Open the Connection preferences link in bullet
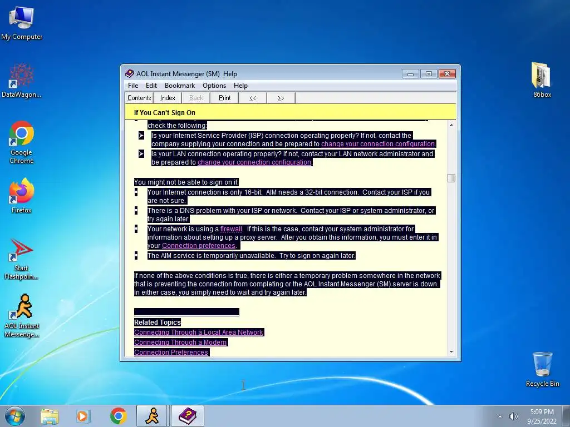This screenshot has width=570, height=427. 199,246
